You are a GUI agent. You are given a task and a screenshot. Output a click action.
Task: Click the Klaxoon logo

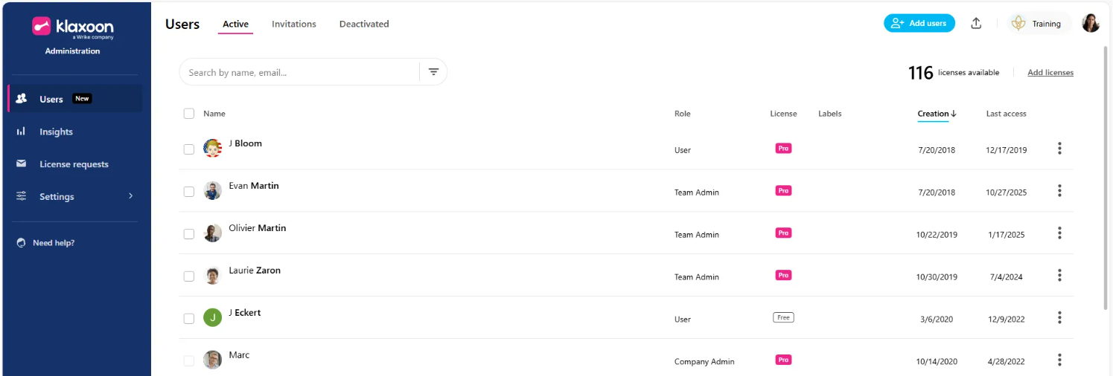point(72,28)
